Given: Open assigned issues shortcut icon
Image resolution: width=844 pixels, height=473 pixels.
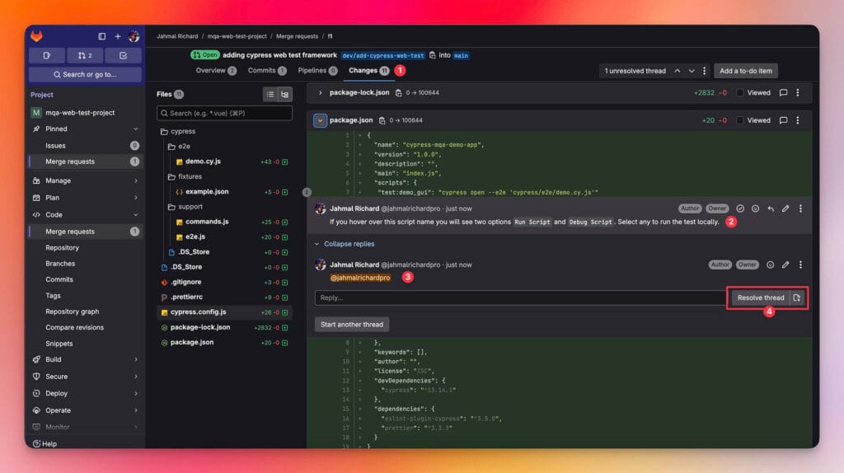Looking at the screenshot, I should [x=47, y=55].
